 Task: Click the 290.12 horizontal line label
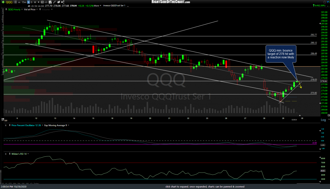point(313,43)
